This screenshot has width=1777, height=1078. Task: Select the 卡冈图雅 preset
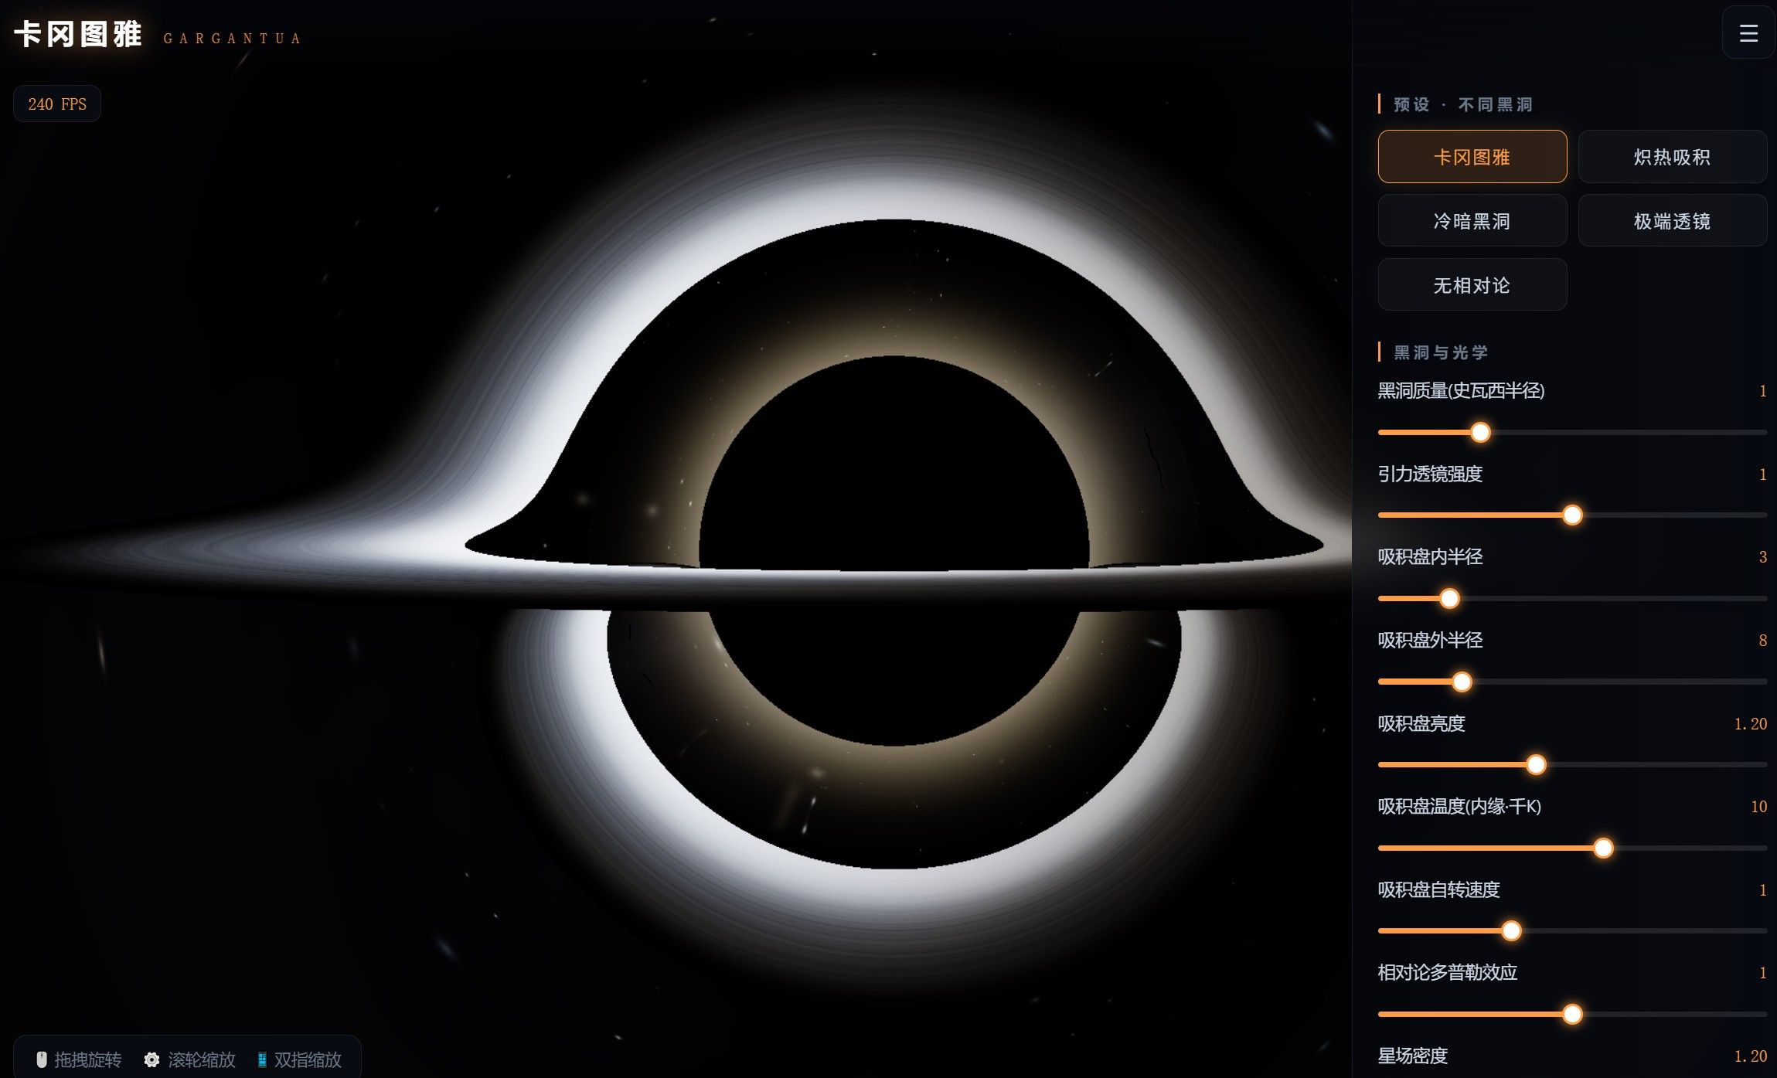coord(1472,157)
